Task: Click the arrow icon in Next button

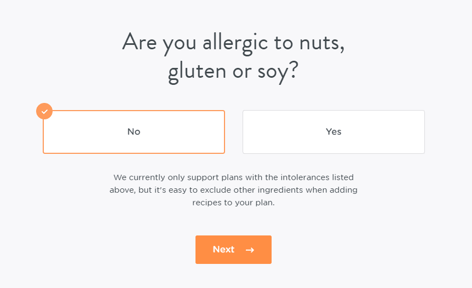Action: point(250,250)
